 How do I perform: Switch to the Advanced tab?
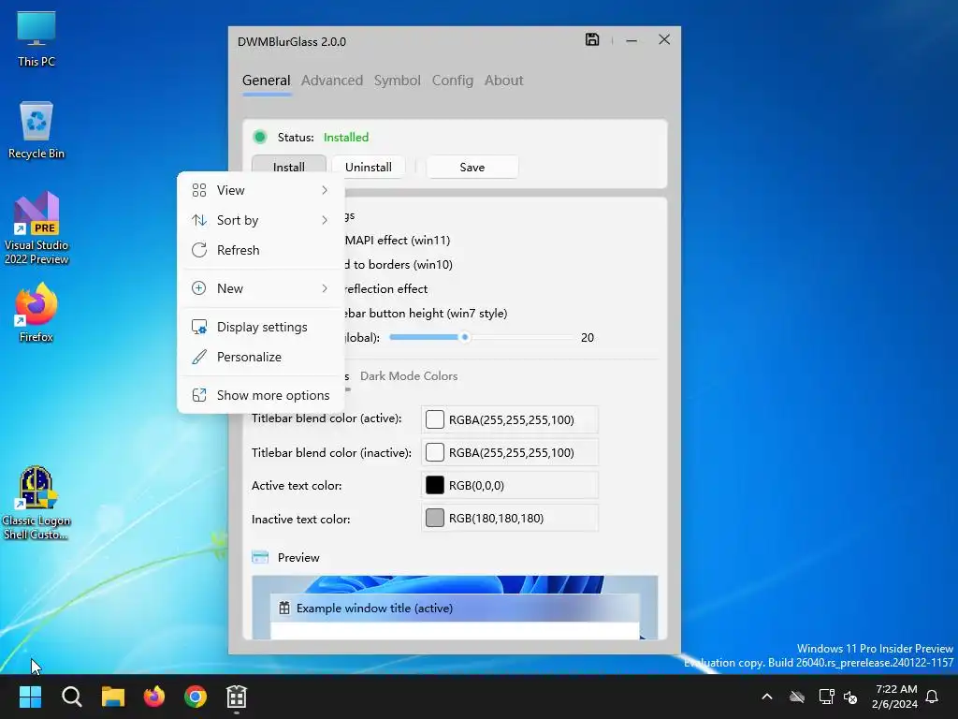(x=332, y=81)
